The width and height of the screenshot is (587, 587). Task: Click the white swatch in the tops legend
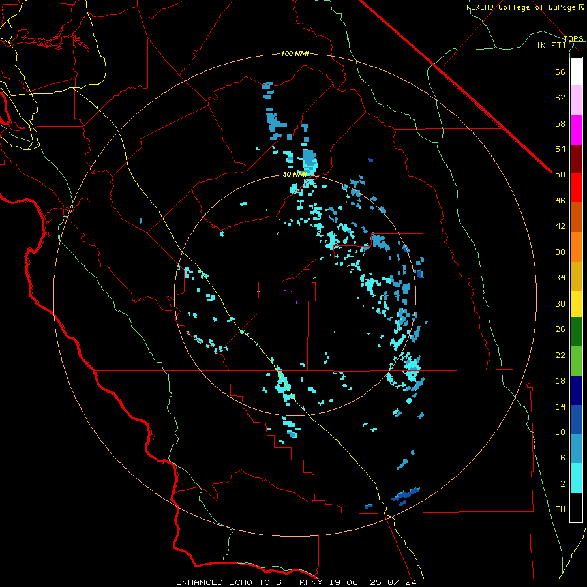pyautogui.click(x=576, y=72)
